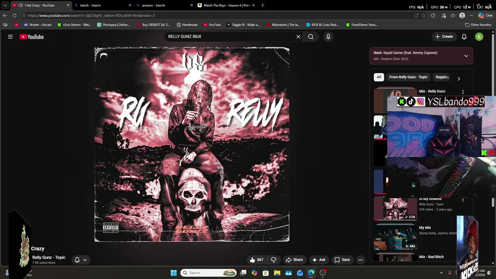The width and height of the screenshot is (496, 279).
Task: Open In My Dreams video thumbnail
Action: [395, 208]
